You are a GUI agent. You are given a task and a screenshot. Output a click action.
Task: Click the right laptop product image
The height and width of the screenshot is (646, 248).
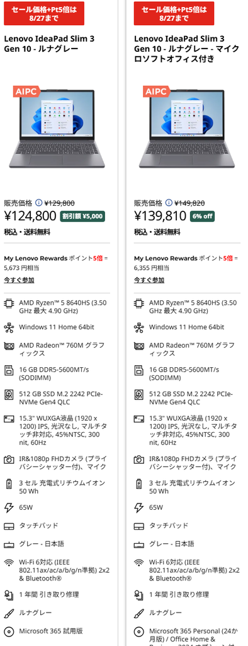click(x=187, y=127)
